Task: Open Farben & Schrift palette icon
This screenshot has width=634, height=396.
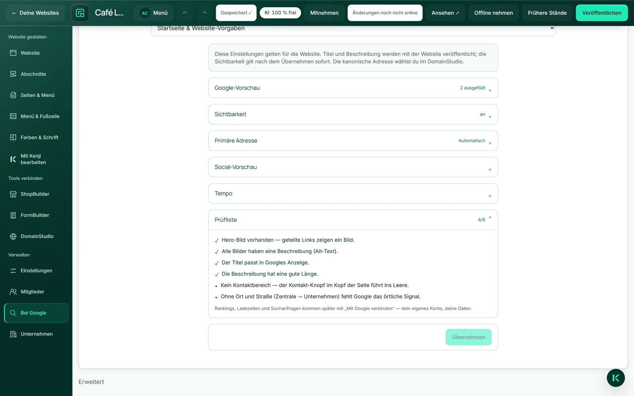Action: click(13, 137)
